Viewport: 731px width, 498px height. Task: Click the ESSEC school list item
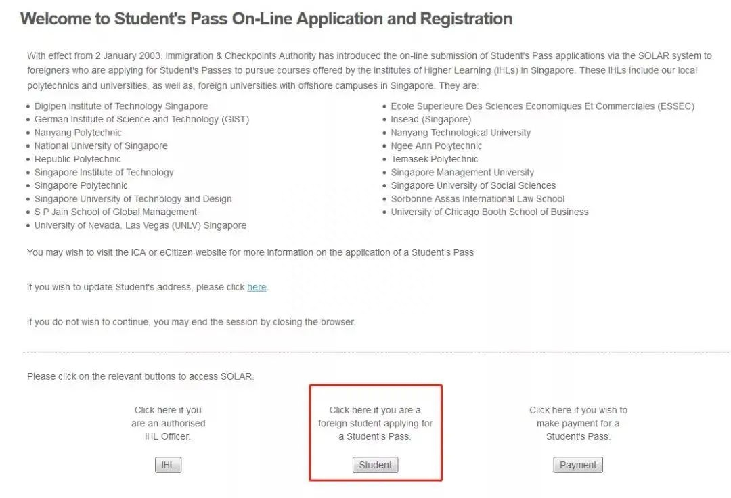pyautogui.click(x=542, y=106)
